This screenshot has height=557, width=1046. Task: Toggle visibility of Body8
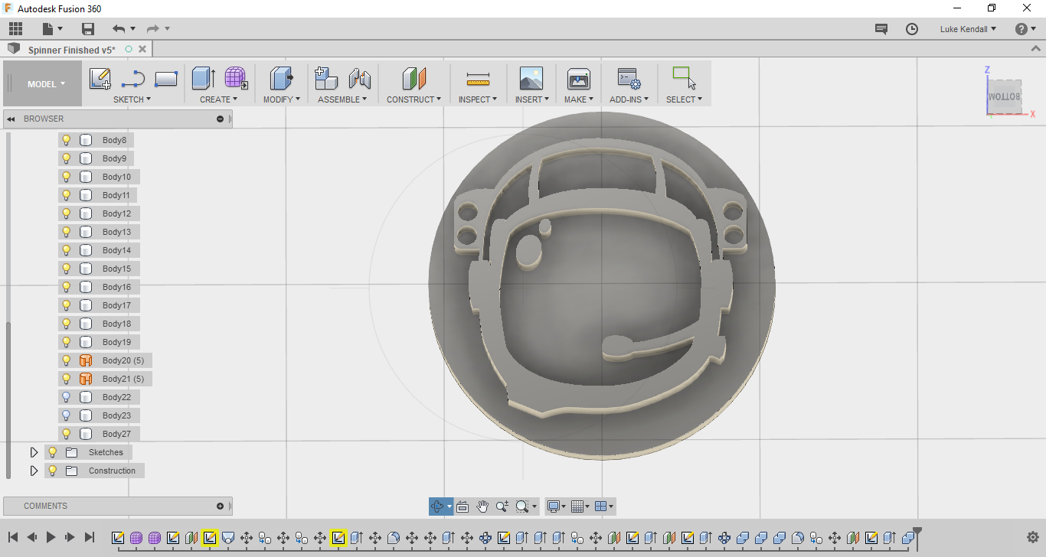click(67, 140)
